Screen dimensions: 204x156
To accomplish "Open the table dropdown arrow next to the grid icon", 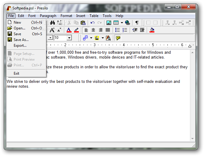I will pyautogui.click(x=122, y=23).
